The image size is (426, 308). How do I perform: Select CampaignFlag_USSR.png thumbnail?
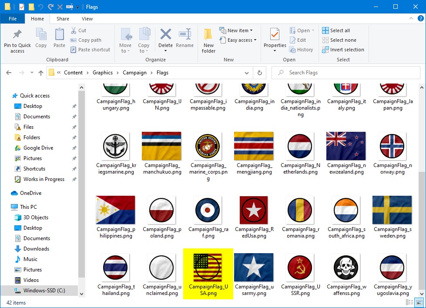(300, 268)
